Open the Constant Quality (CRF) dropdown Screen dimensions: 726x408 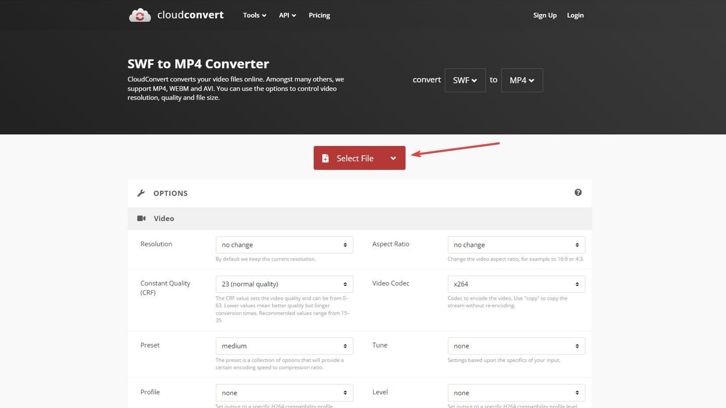coord(284,284)
